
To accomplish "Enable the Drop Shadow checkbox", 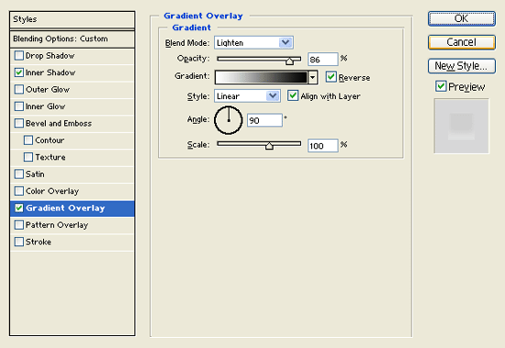I will coord(19,55).
